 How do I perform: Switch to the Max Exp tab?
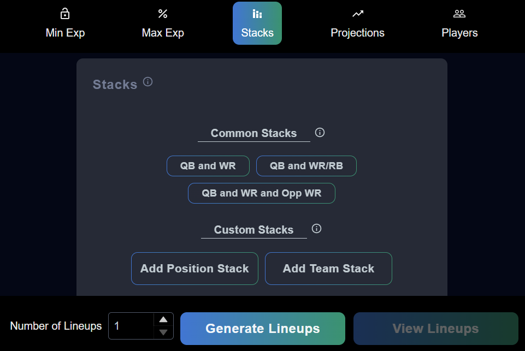click(x=162, y=23)
